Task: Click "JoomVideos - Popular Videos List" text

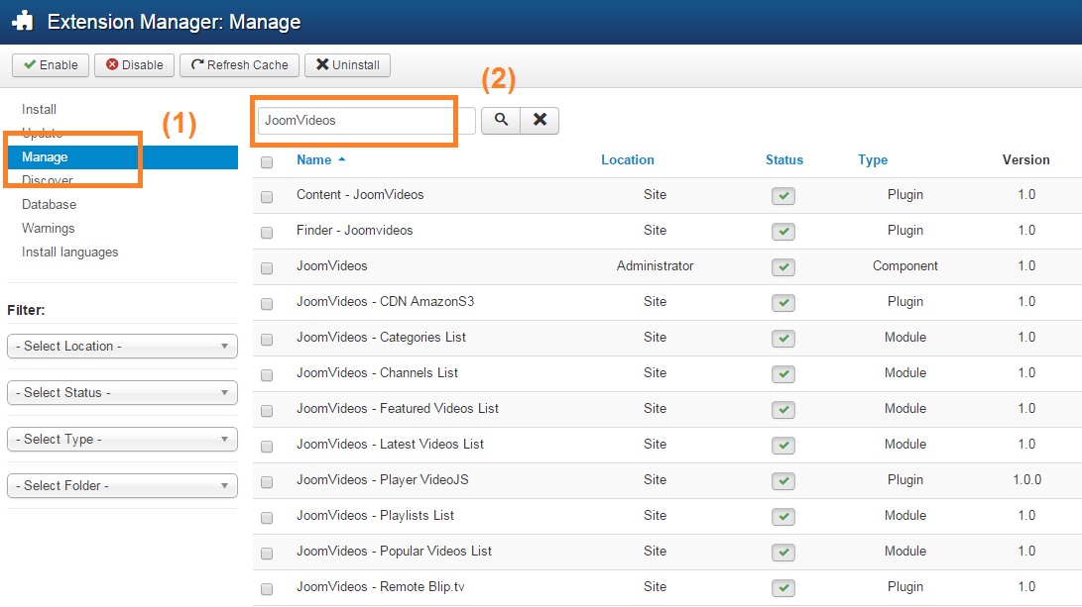Action: 394,552
